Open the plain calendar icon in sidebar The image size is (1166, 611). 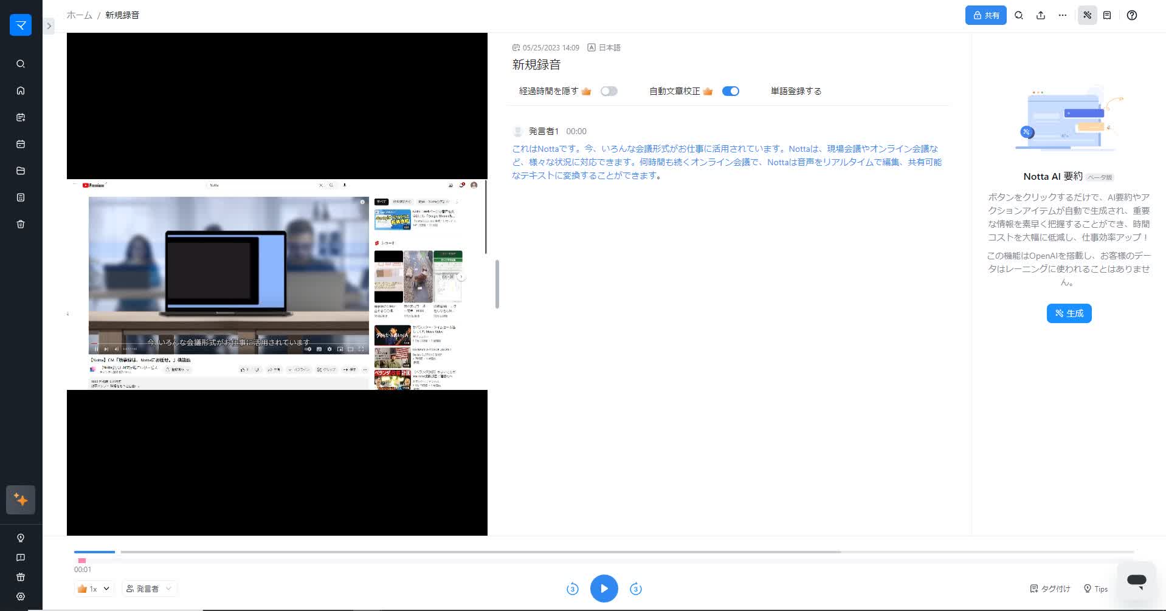[x=21, y=144]
